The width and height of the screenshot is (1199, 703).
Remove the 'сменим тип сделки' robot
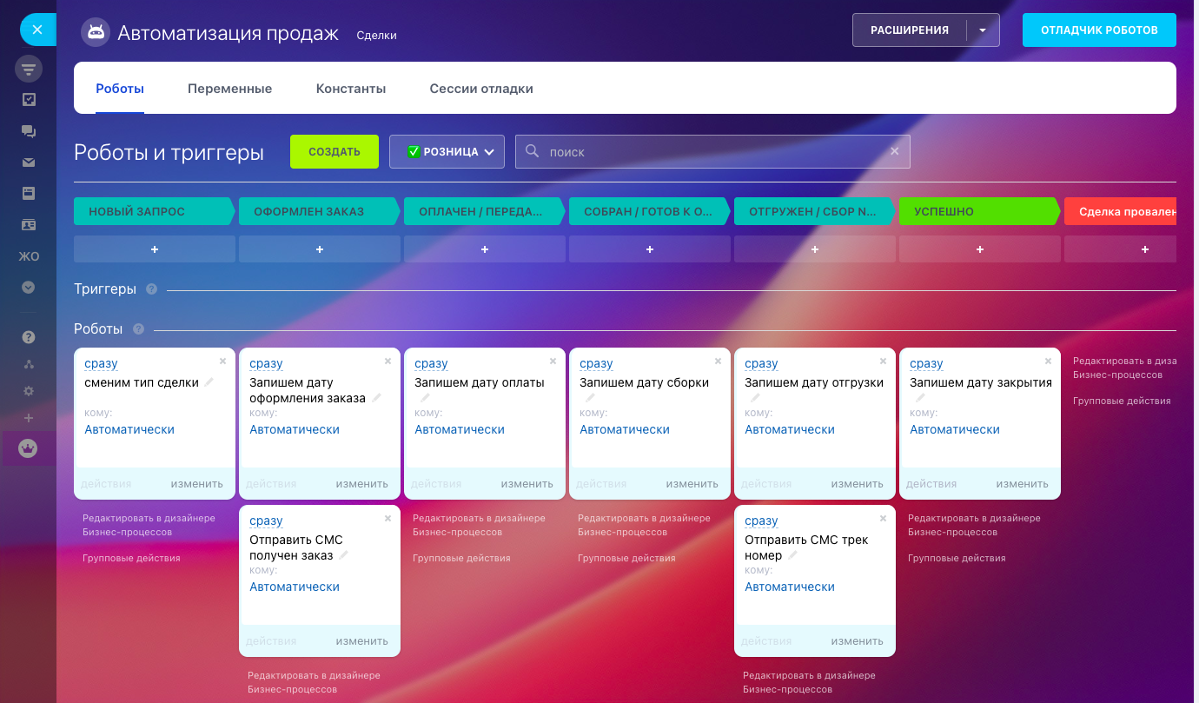[x=222, y=361]
